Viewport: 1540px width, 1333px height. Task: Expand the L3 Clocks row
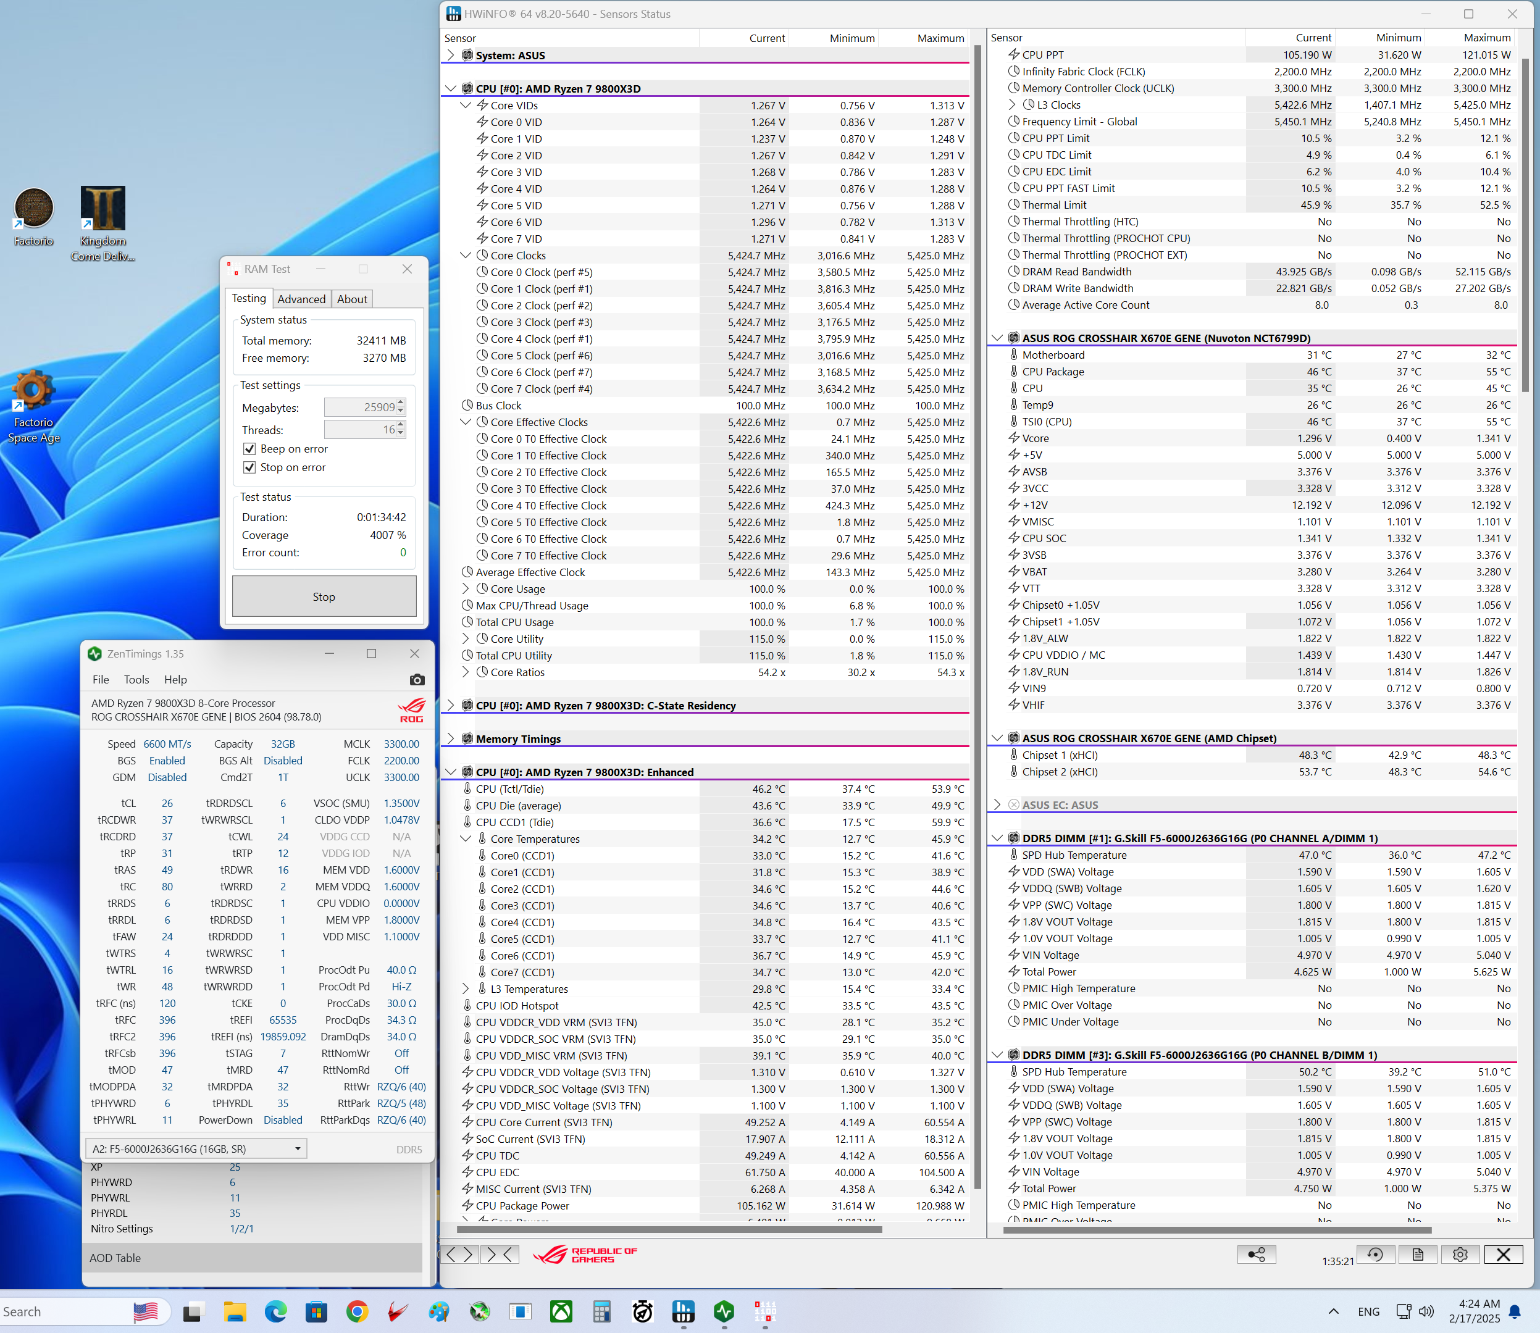click(x=1012, y=105)
